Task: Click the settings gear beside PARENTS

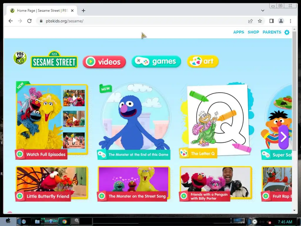Action: [287, 32]
